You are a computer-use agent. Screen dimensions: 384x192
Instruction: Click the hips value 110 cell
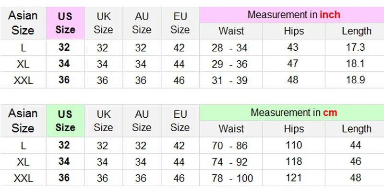(x=294, y=145)
